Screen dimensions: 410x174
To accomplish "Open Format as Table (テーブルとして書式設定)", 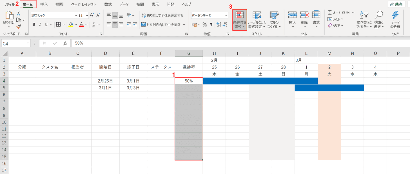I will (x=257, y=20).
